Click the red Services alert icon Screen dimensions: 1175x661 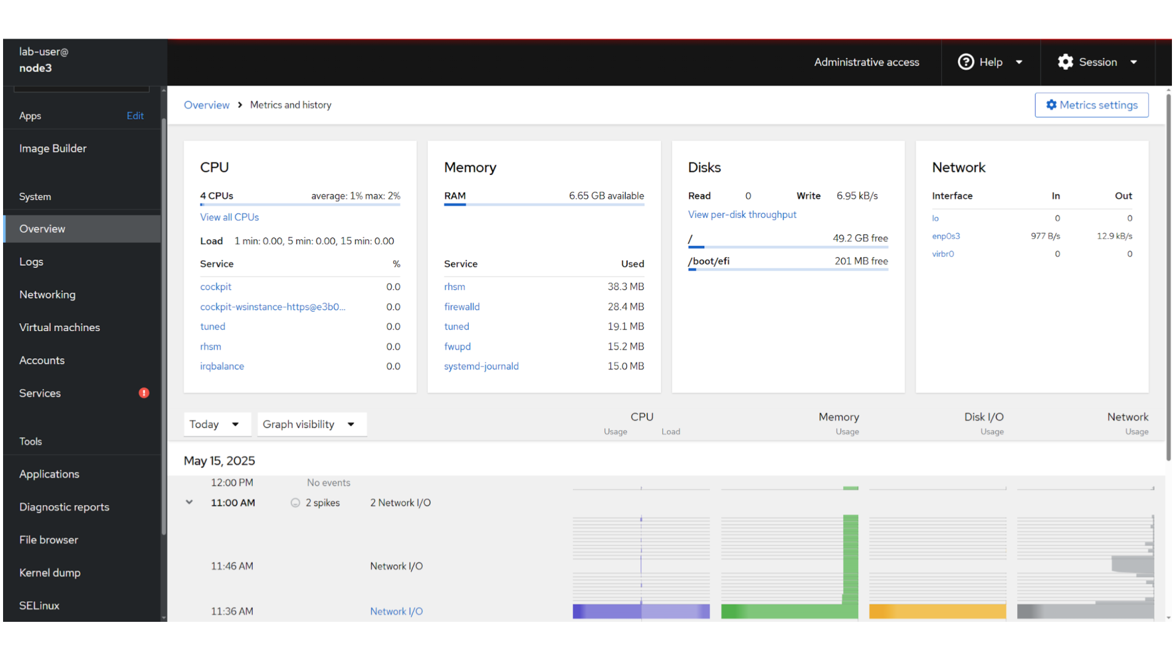pos(144,393)
